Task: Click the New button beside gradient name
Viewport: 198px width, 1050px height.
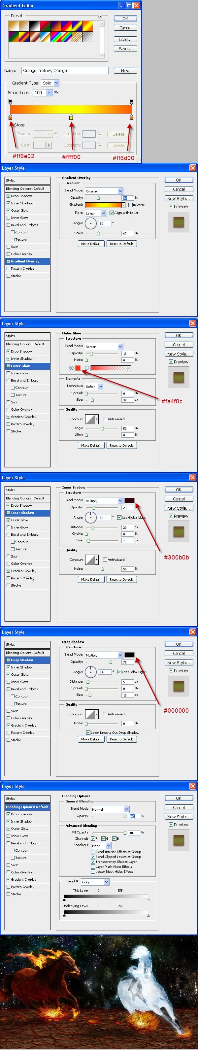Action: click(125, 71)
